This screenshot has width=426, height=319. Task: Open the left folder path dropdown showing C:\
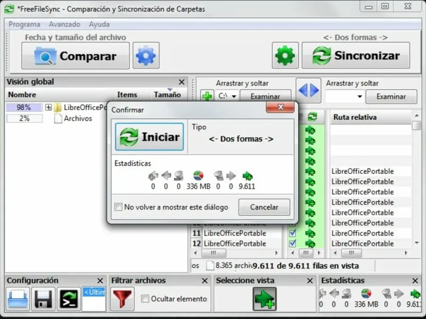click(x=234, y=96)
